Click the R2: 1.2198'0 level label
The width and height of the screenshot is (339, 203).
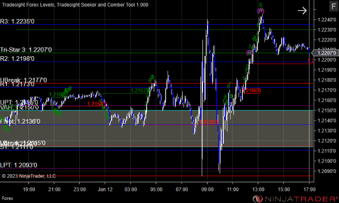coord(17,58)
